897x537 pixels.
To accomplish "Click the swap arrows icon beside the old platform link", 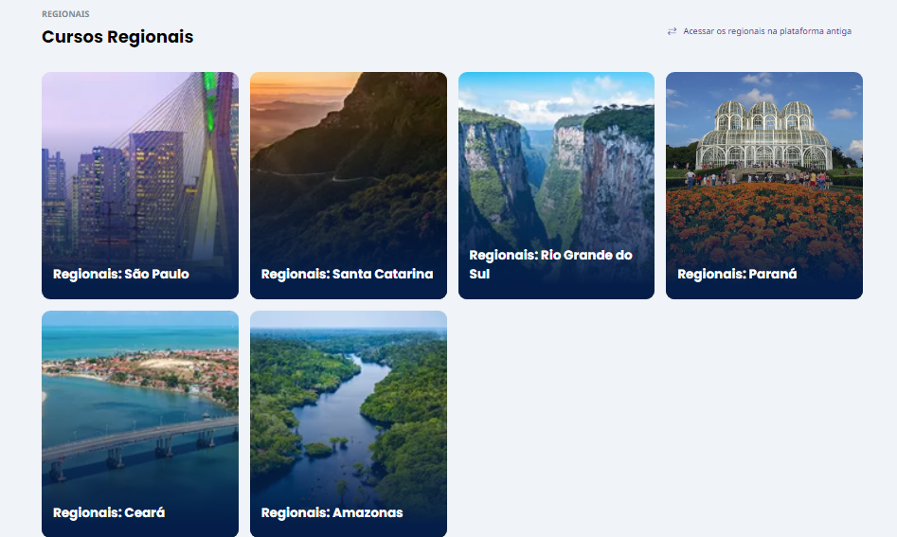I will pos(673,31).
